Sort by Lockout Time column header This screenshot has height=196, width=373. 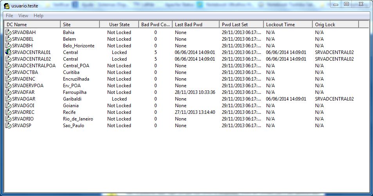[x=288, y=24]
